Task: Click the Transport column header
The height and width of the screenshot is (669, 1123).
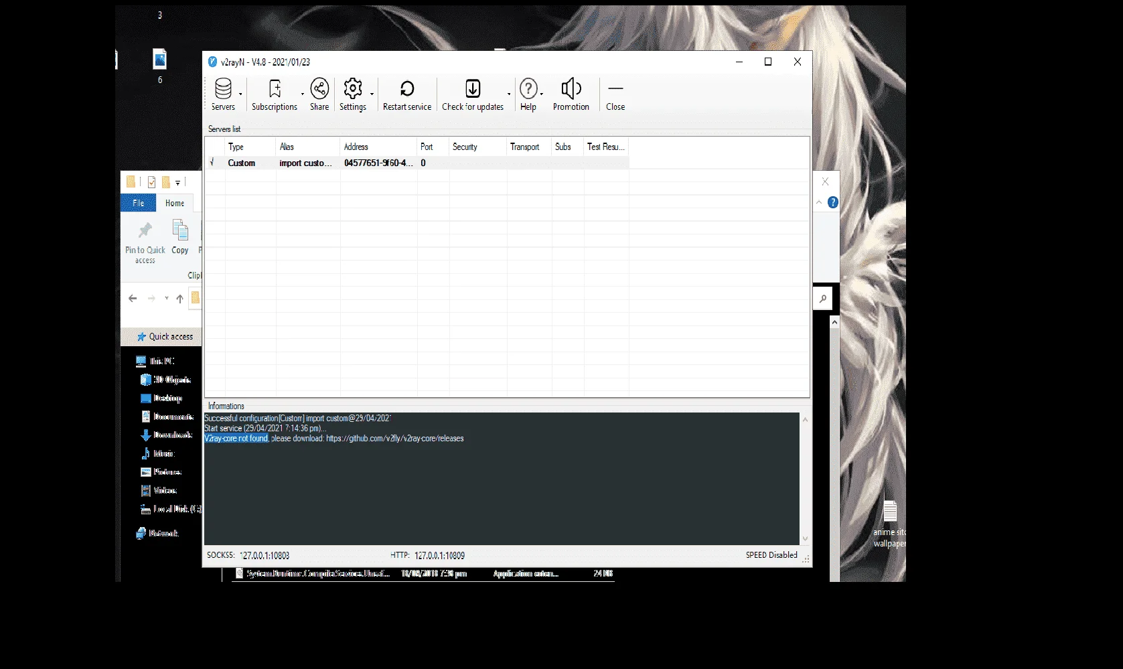Action: coord(530,147)
